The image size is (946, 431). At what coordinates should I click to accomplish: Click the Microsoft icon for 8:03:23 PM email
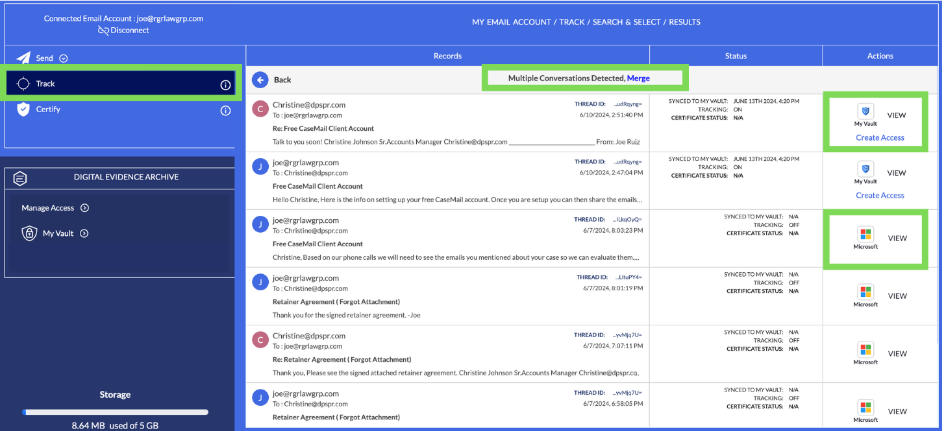865,234
